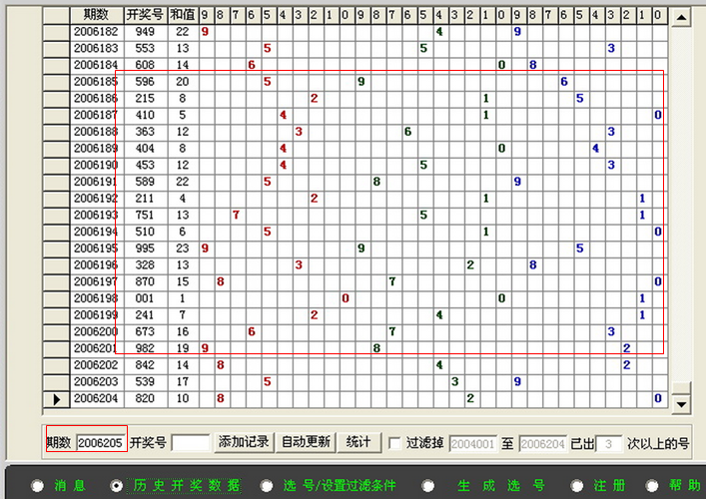Screen dimensions: 706x499
Task: Click the empty 开奖号 input box
Action: pyautogui.click(x=191, y=443)
